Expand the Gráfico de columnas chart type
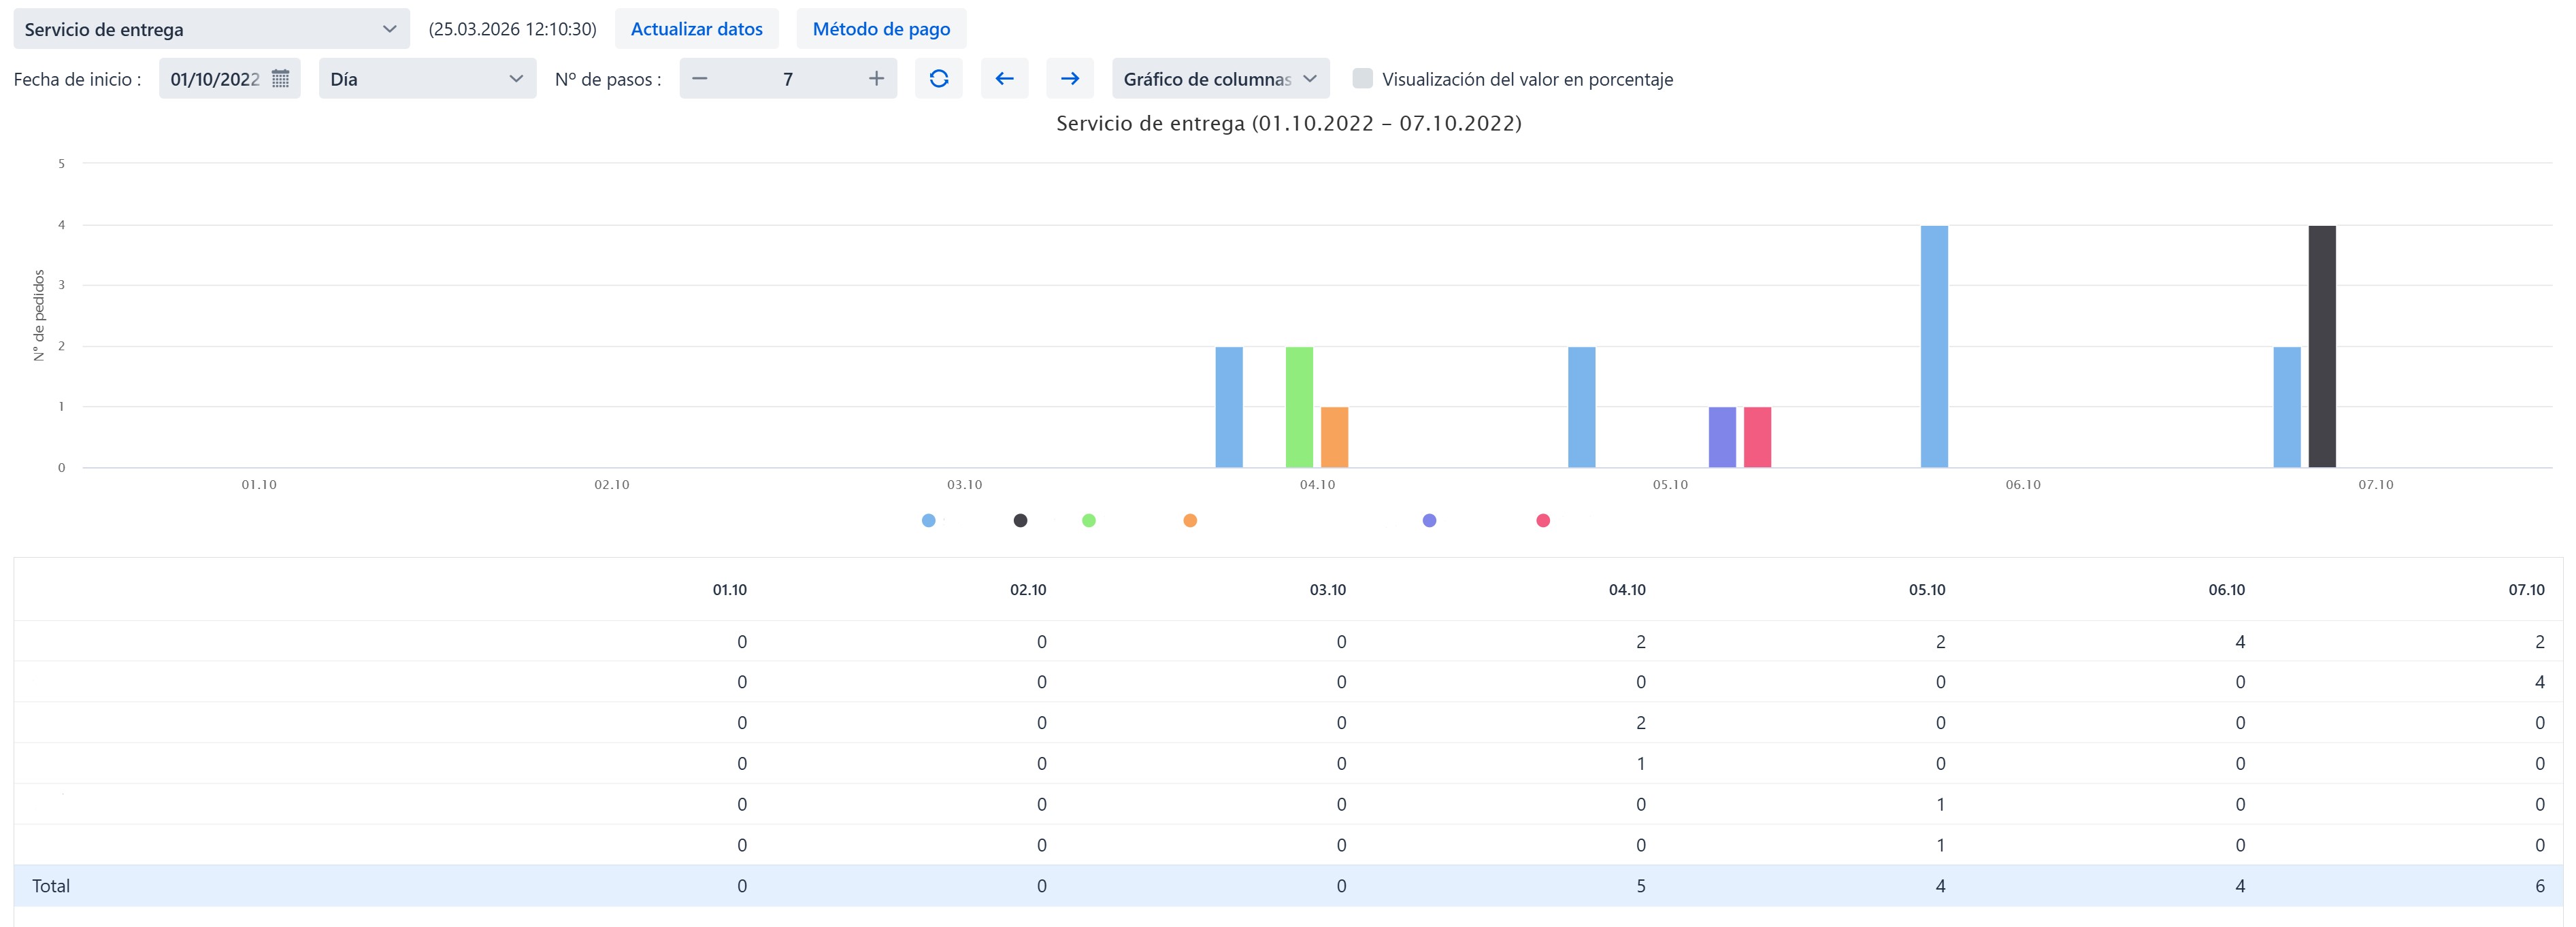Viewport: 2576px width, 927px height. pos(1220,79)
